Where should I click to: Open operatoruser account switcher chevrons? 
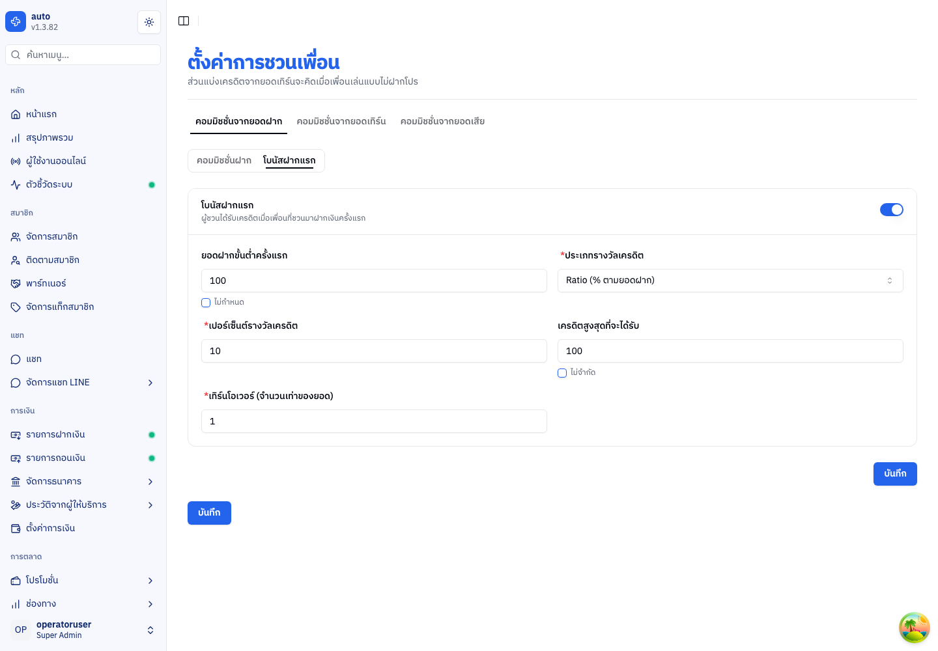(x=150, y=630)
